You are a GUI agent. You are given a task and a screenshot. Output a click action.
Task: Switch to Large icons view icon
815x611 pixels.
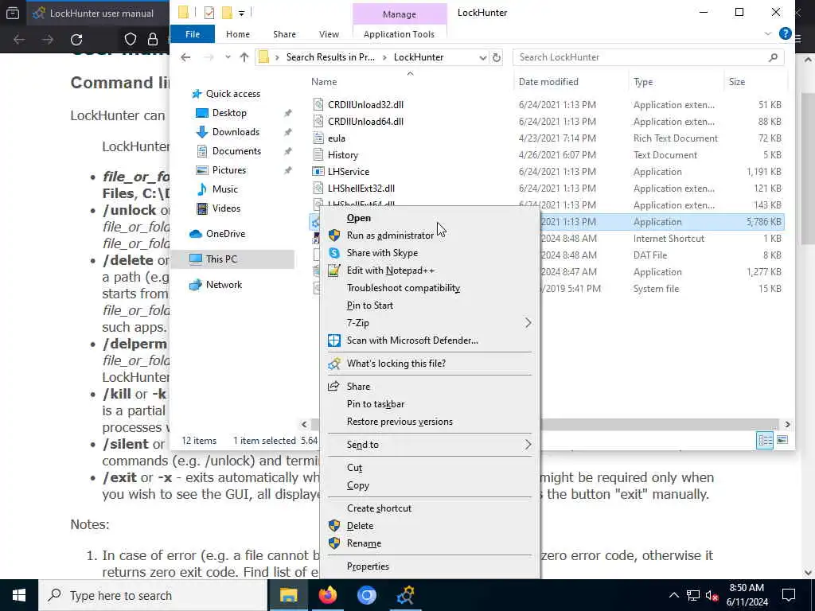point(782,440)
